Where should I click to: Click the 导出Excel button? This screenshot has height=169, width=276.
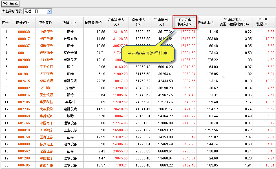pos(10,4)
